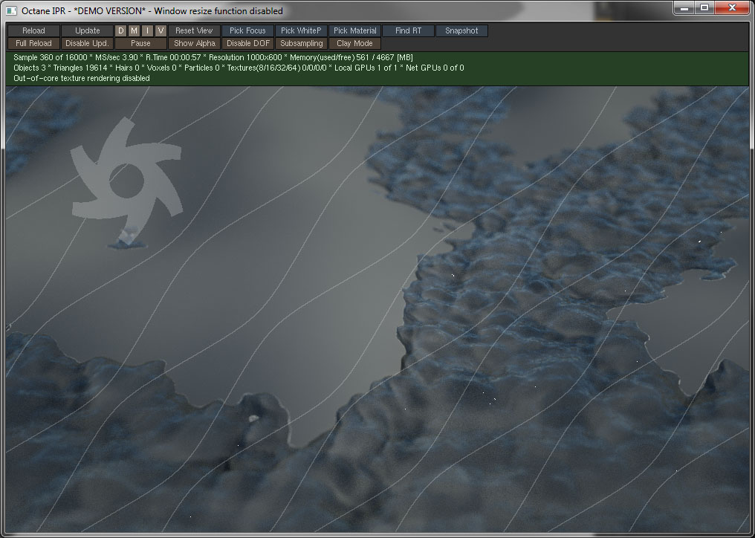
Task: Click Disable Upd. button
Action: [x=87, y=43]
